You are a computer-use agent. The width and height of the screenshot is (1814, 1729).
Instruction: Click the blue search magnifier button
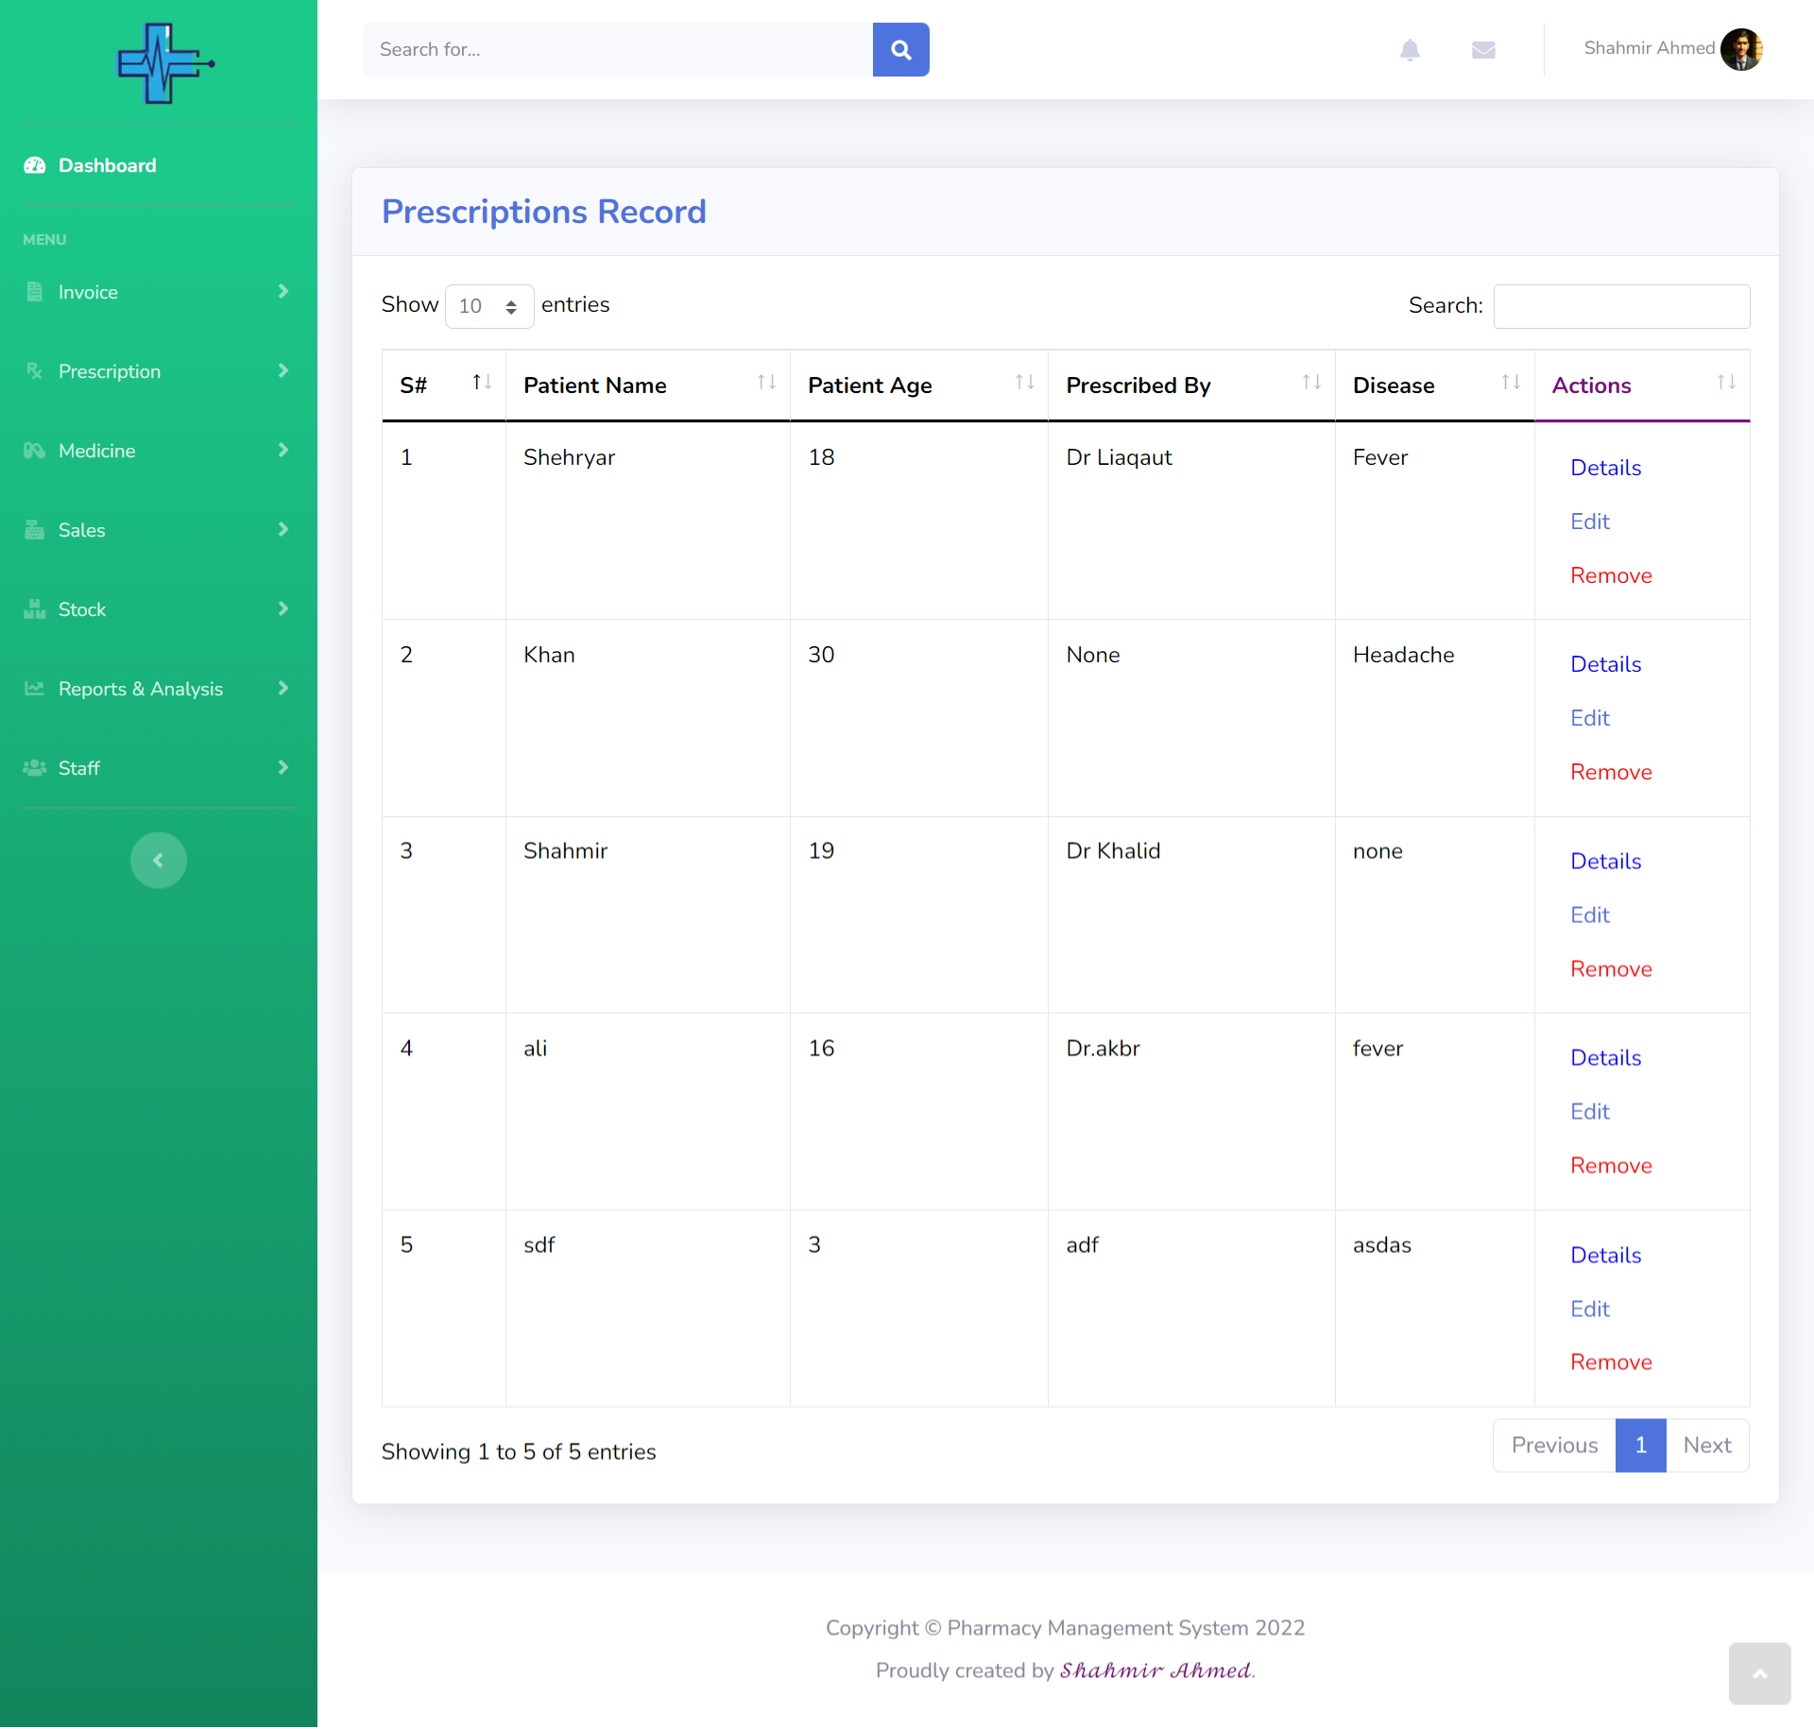[900, 49]
